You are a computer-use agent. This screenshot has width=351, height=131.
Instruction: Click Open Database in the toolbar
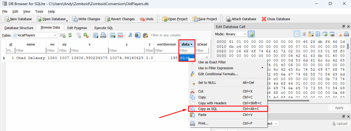(x=51, y=19)
